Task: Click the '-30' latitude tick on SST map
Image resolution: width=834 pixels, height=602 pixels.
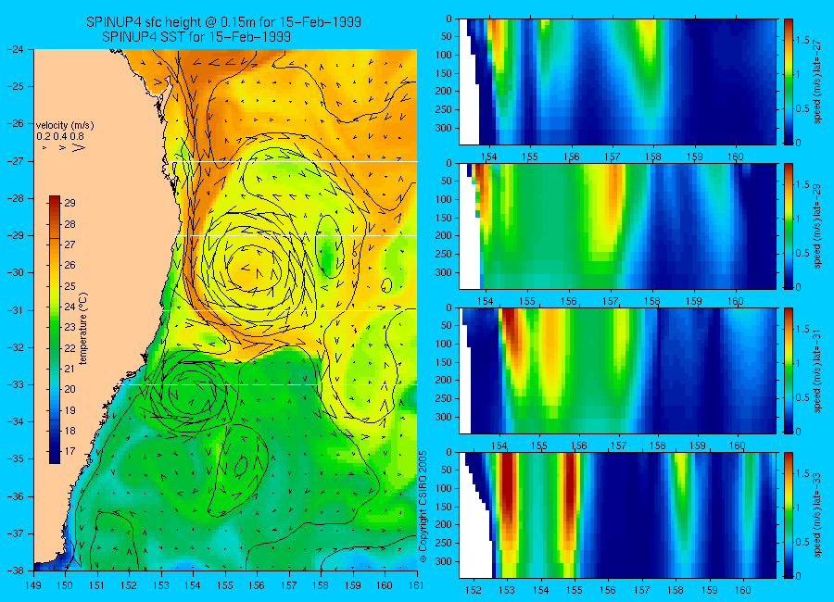Action: pos(16,273)
